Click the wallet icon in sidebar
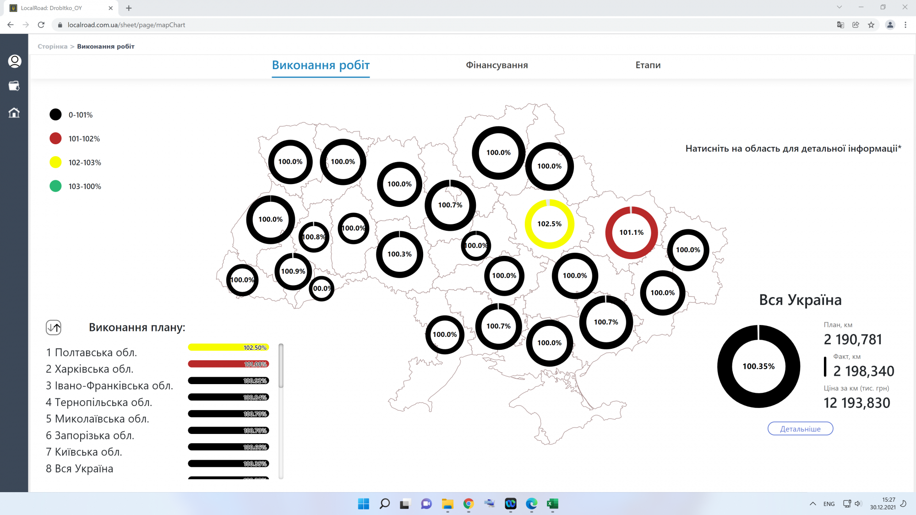Screen dimensions: 916x515 coord(14,86)
